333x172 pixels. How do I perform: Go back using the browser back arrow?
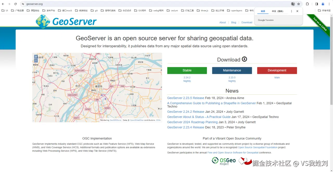click(3, 4)
